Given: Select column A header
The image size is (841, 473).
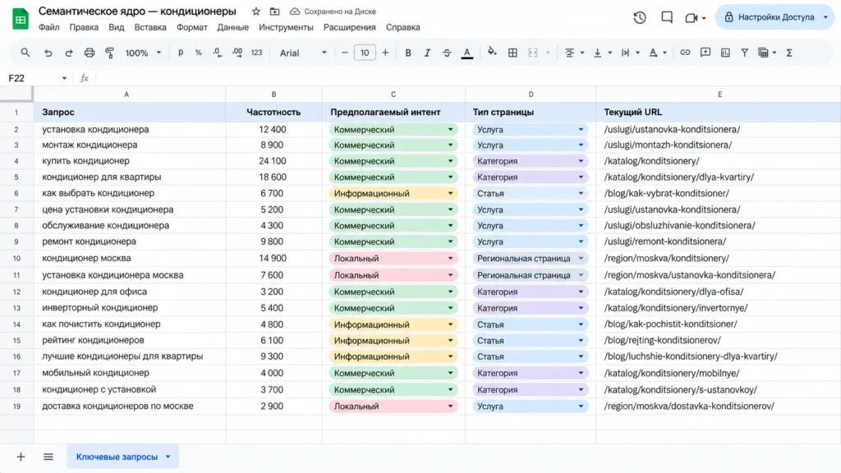Looking at the screenshot, I should (x=126, y=94).
